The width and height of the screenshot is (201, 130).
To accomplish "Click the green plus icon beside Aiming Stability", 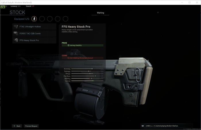I will (x=68, y=45).
